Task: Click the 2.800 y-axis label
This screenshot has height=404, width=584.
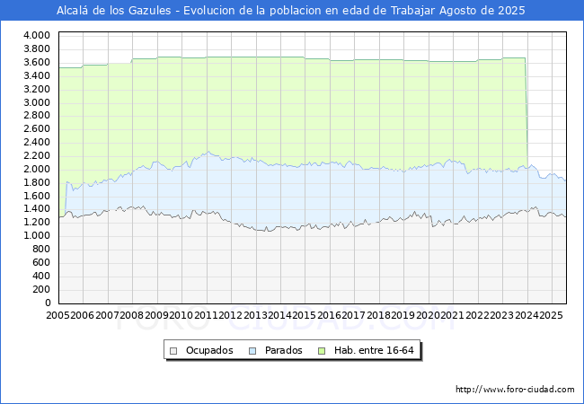Action: [x=37, y=115]
